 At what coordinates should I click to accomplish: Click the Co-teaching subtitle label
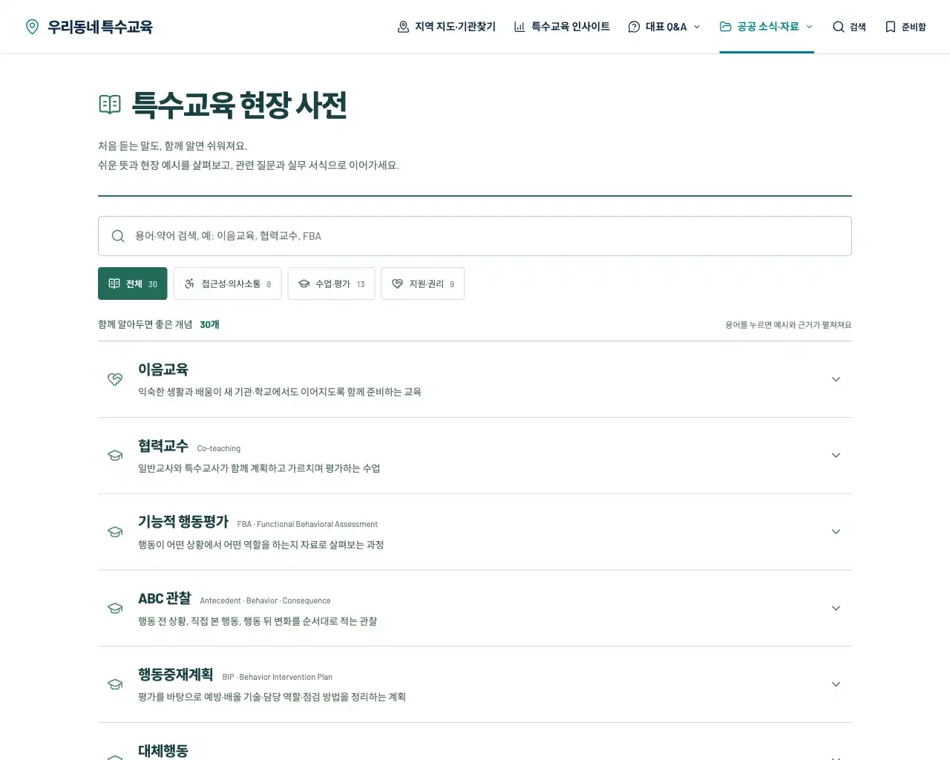pos(219,448)
